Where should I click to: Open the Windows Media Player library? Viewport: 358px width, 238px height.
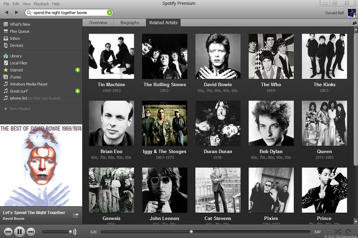(x=29, y=84)
